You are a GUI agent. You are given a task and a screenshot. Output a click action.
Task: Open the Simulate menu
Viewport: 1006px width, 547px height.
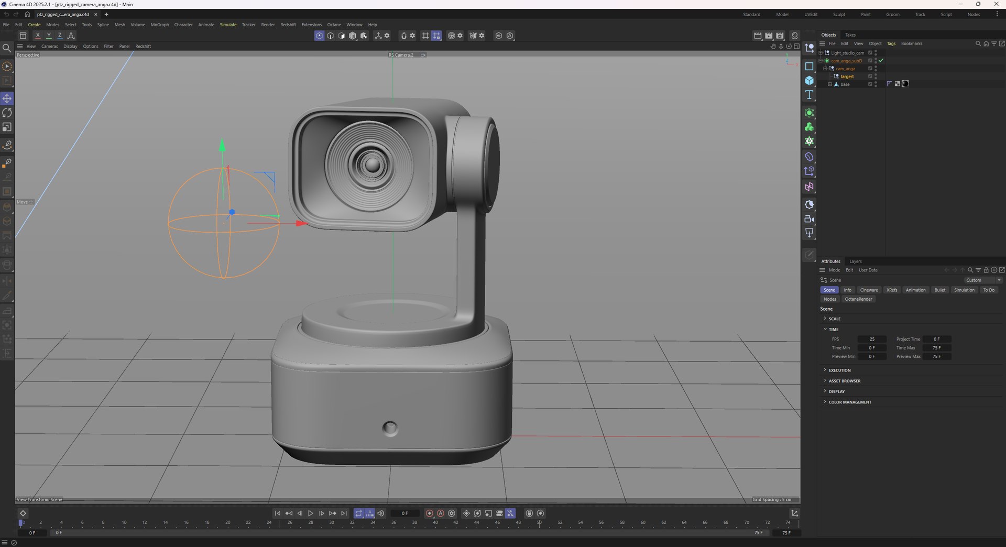[228, 25]
